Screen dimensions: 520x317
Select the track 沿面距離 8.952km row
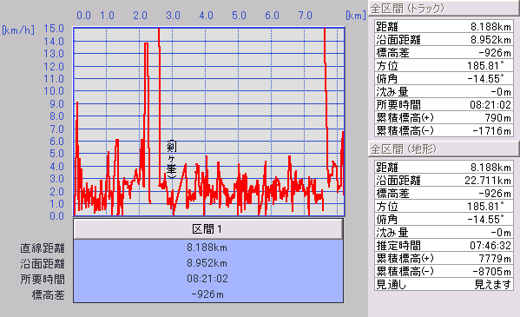tap(444, 39)
